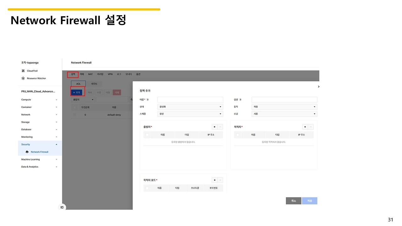Add a source with the 출발지 plus button
Image resolution: width=402 pixels, height=226 pixels.
(215, 127)
